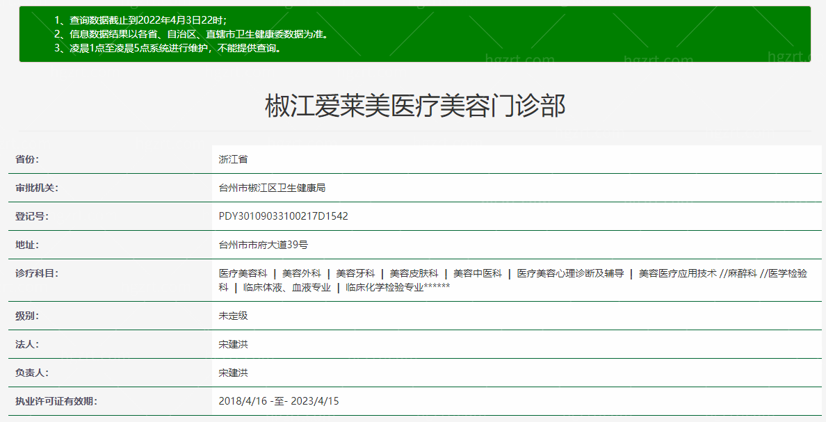Click the notice about 卫生健康委数据为准
The width and height of the screenshot is (826, 422).
(193, 34)
